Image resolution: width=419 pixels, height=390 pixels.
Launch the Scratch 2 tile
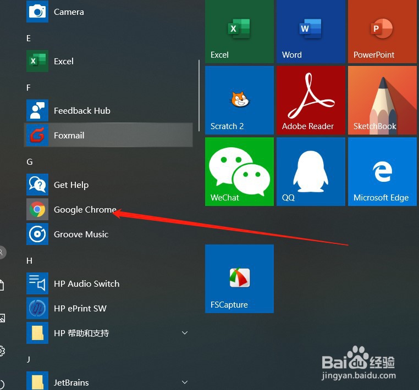(x=239, y=101)
